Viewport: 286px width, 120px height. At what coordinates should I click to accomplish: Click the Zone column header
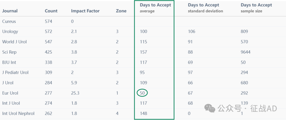coord(121,11)
